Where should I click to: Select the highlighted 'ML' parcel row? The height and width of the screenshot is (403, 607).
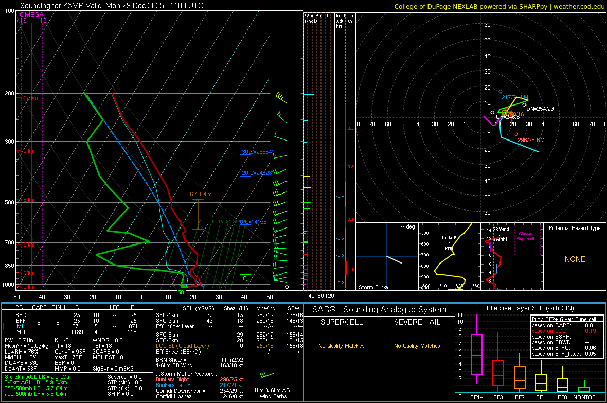coord(77,326)
